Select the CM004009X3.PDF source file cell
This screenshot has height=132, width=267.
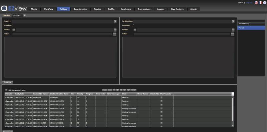click(x=41, y=116)
